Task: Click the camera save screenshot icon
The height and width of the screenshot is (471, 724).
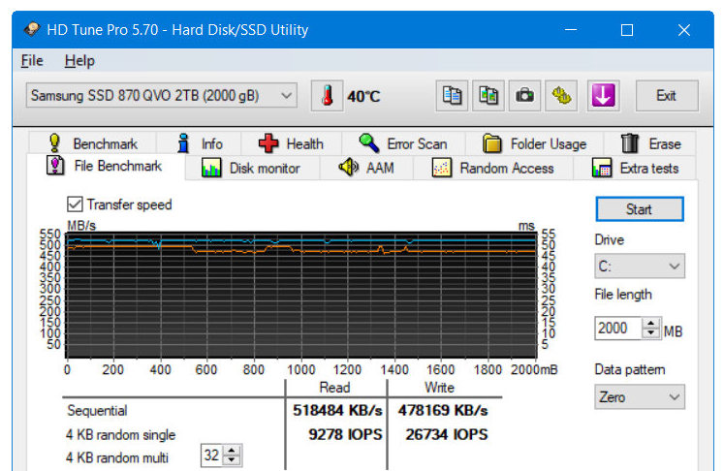Action: tap(524, 96)
